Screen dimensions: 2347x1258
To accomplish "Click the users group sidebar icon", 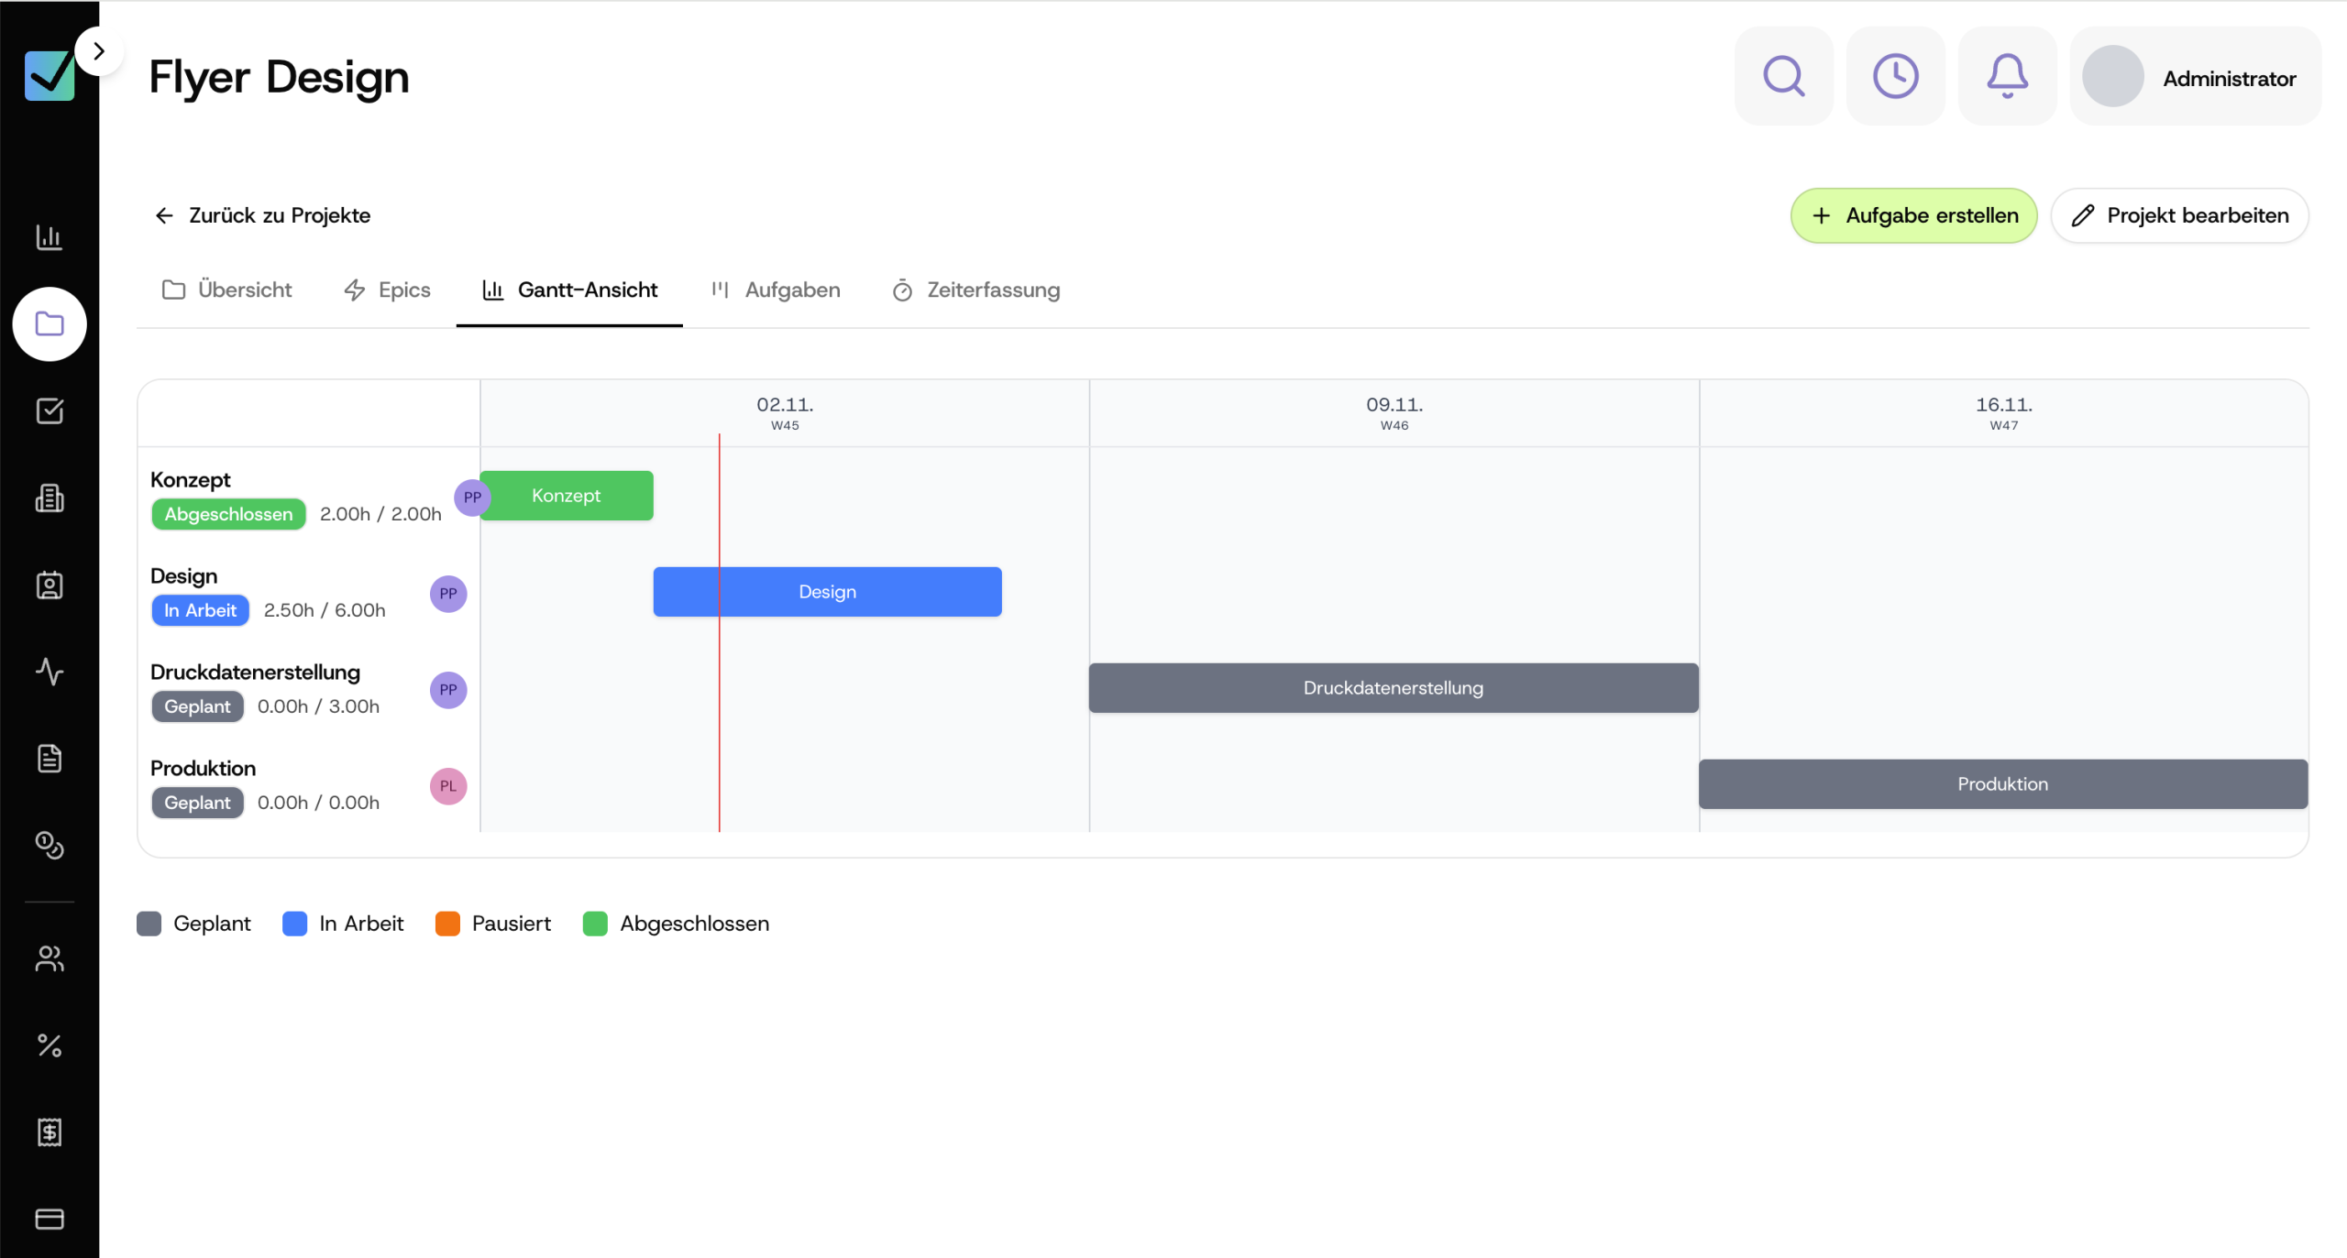I will (x=50, y=958).
